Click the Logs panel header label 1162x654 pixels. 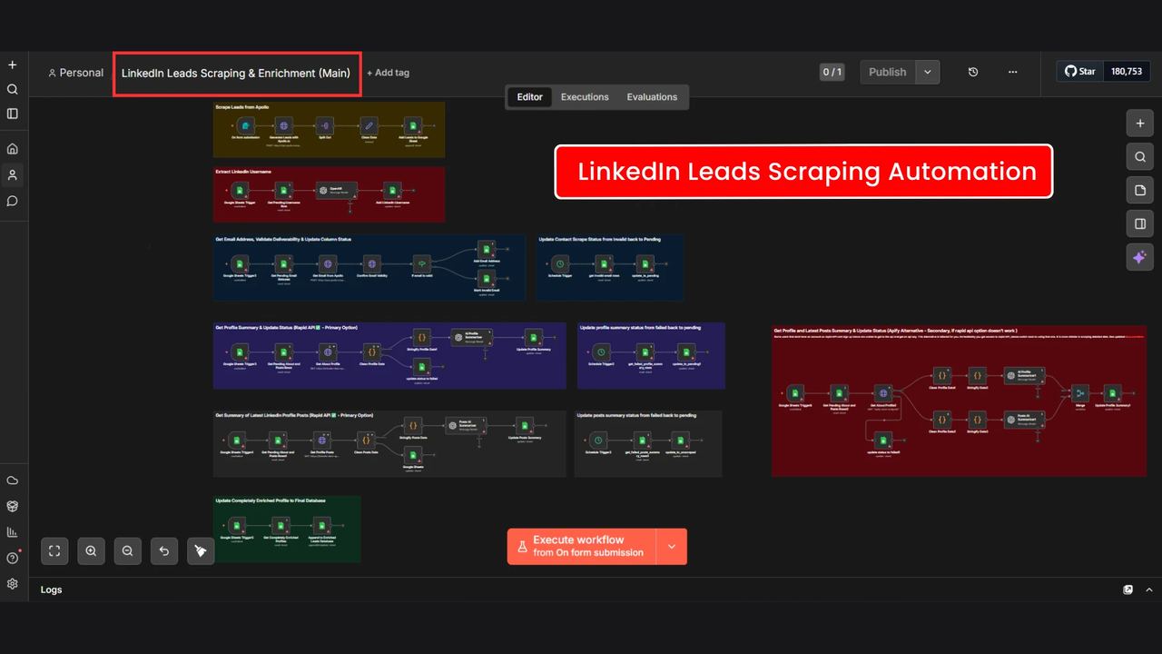click(52, 590)
